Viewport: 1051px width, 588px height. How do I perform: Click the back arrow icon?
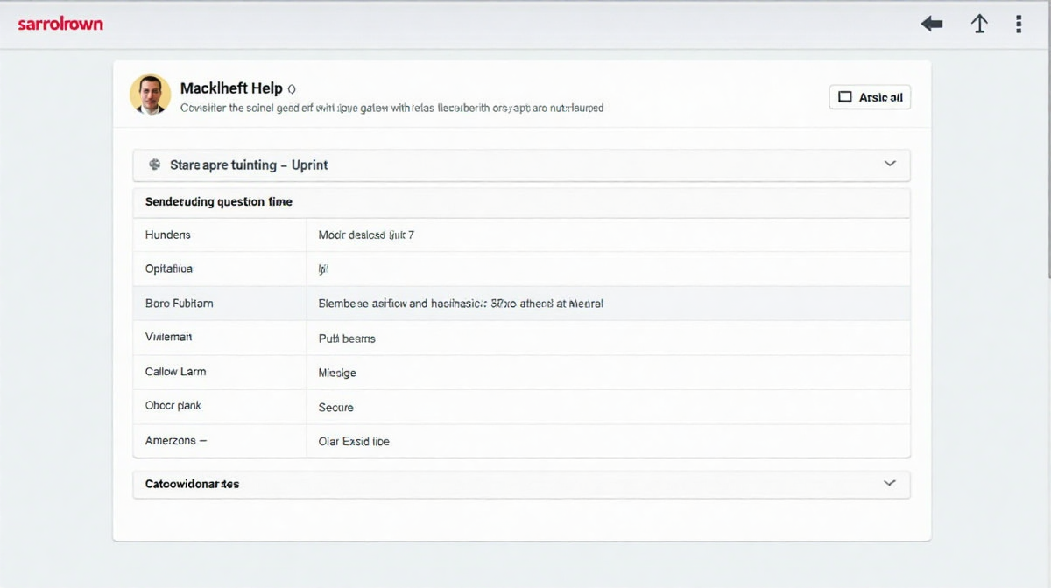pyautogui.click(x=932, y=24)
